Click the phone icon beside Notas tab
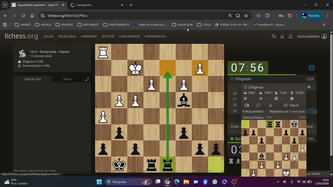Image resolution: width=333 pixels, height=187 pixels. pyautogui.click(x=87, y=79)
